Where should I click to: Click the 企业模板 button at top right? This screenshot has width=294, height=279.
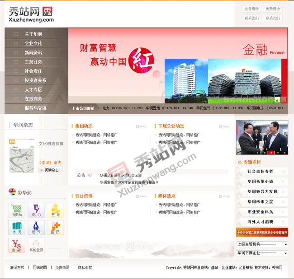[251, 9]
